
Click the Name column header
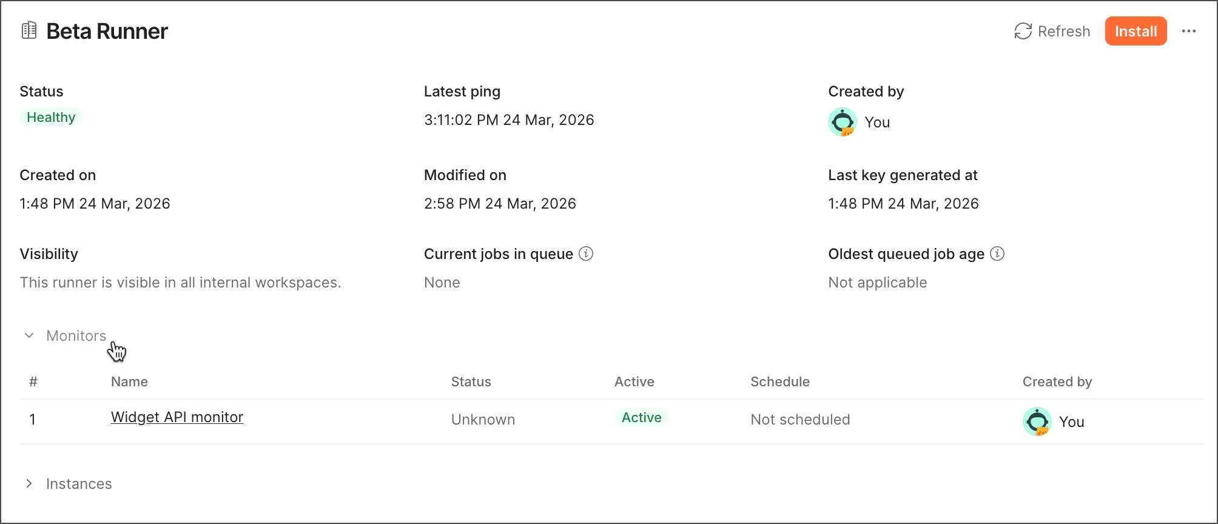point(129,381)
